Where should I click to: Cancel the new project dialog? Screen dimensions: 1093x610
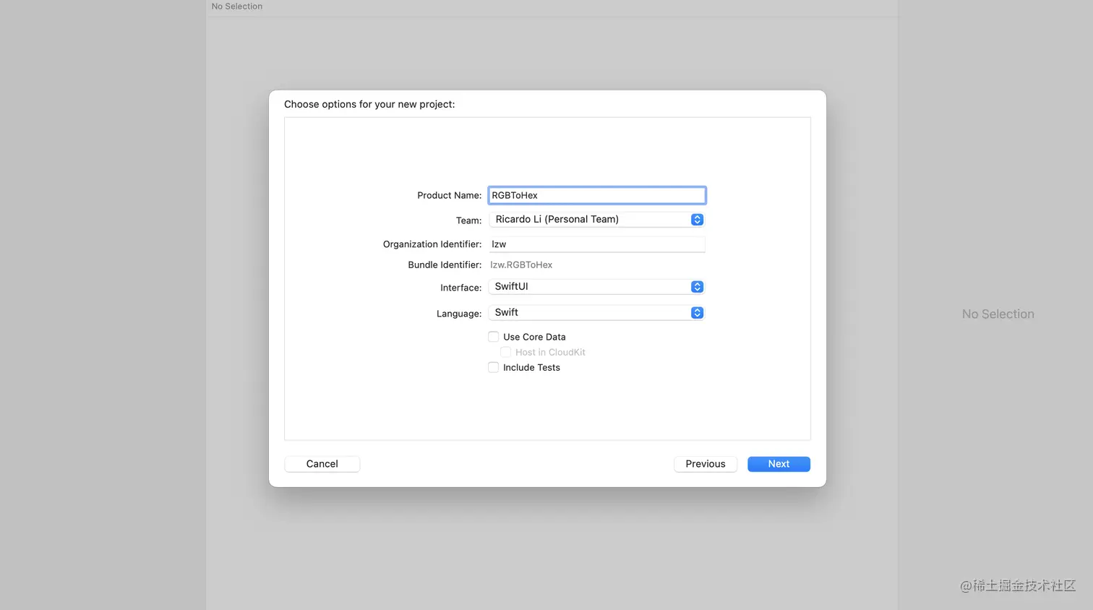coord(322,464)
